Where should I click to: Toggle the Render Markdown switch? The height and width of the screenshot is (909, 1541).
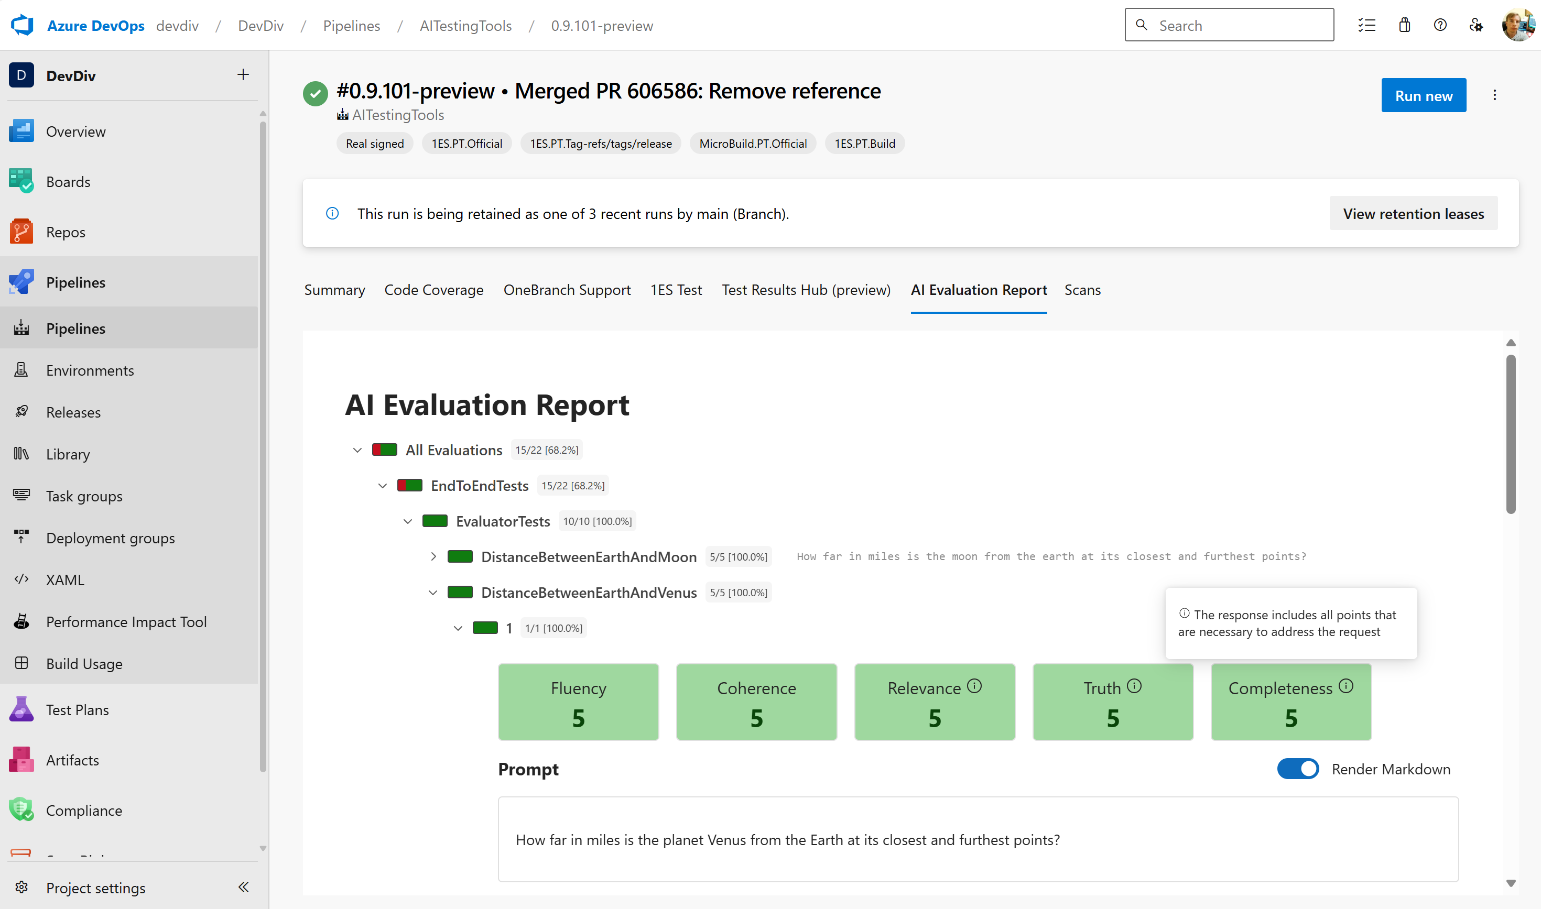pos(1298,769)
